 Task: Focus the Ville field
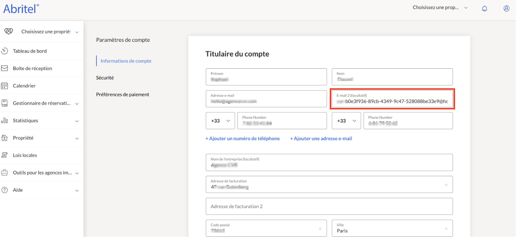click(392, 228)
